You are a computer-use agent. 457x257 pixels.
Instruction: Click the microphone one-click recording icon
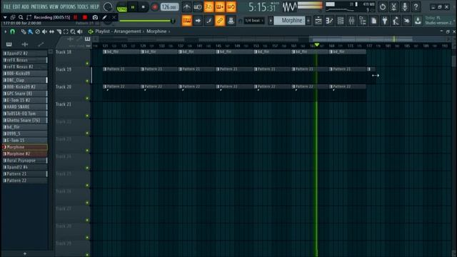tap(405, 6)
